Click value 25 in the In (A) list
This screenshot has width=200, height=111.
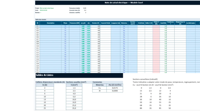[x=45, y=108]
